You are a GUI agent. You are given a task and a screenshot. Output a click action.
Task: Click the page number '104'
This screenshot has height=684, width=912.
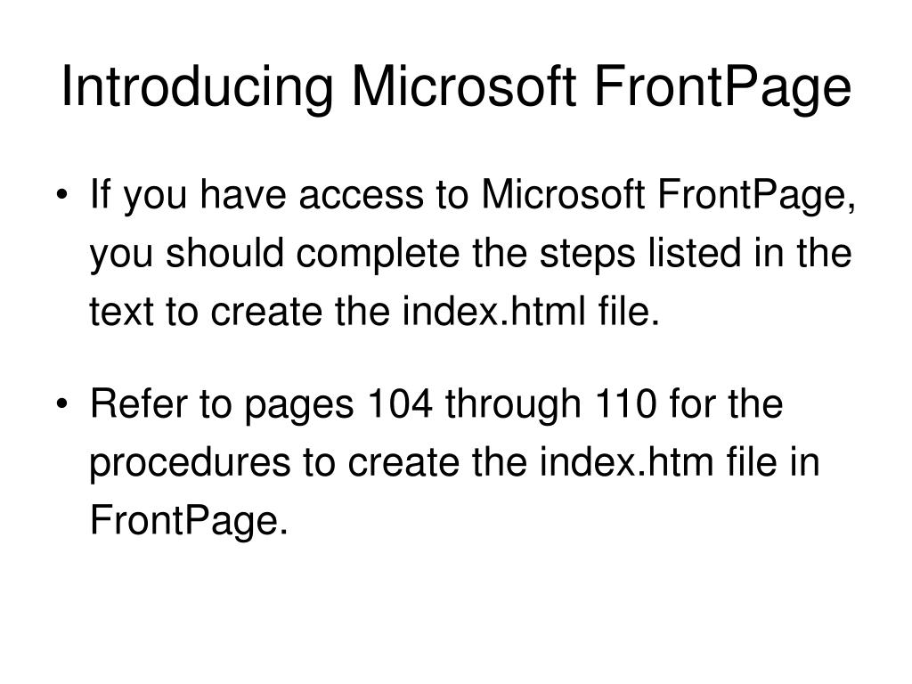(x=400, y=403)
